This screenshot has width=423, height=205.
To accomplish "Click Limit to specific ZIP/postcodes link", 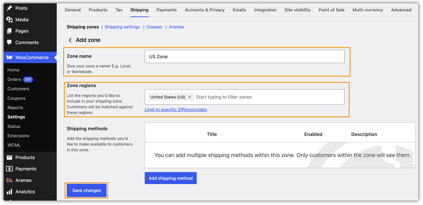I will (176, 110).
